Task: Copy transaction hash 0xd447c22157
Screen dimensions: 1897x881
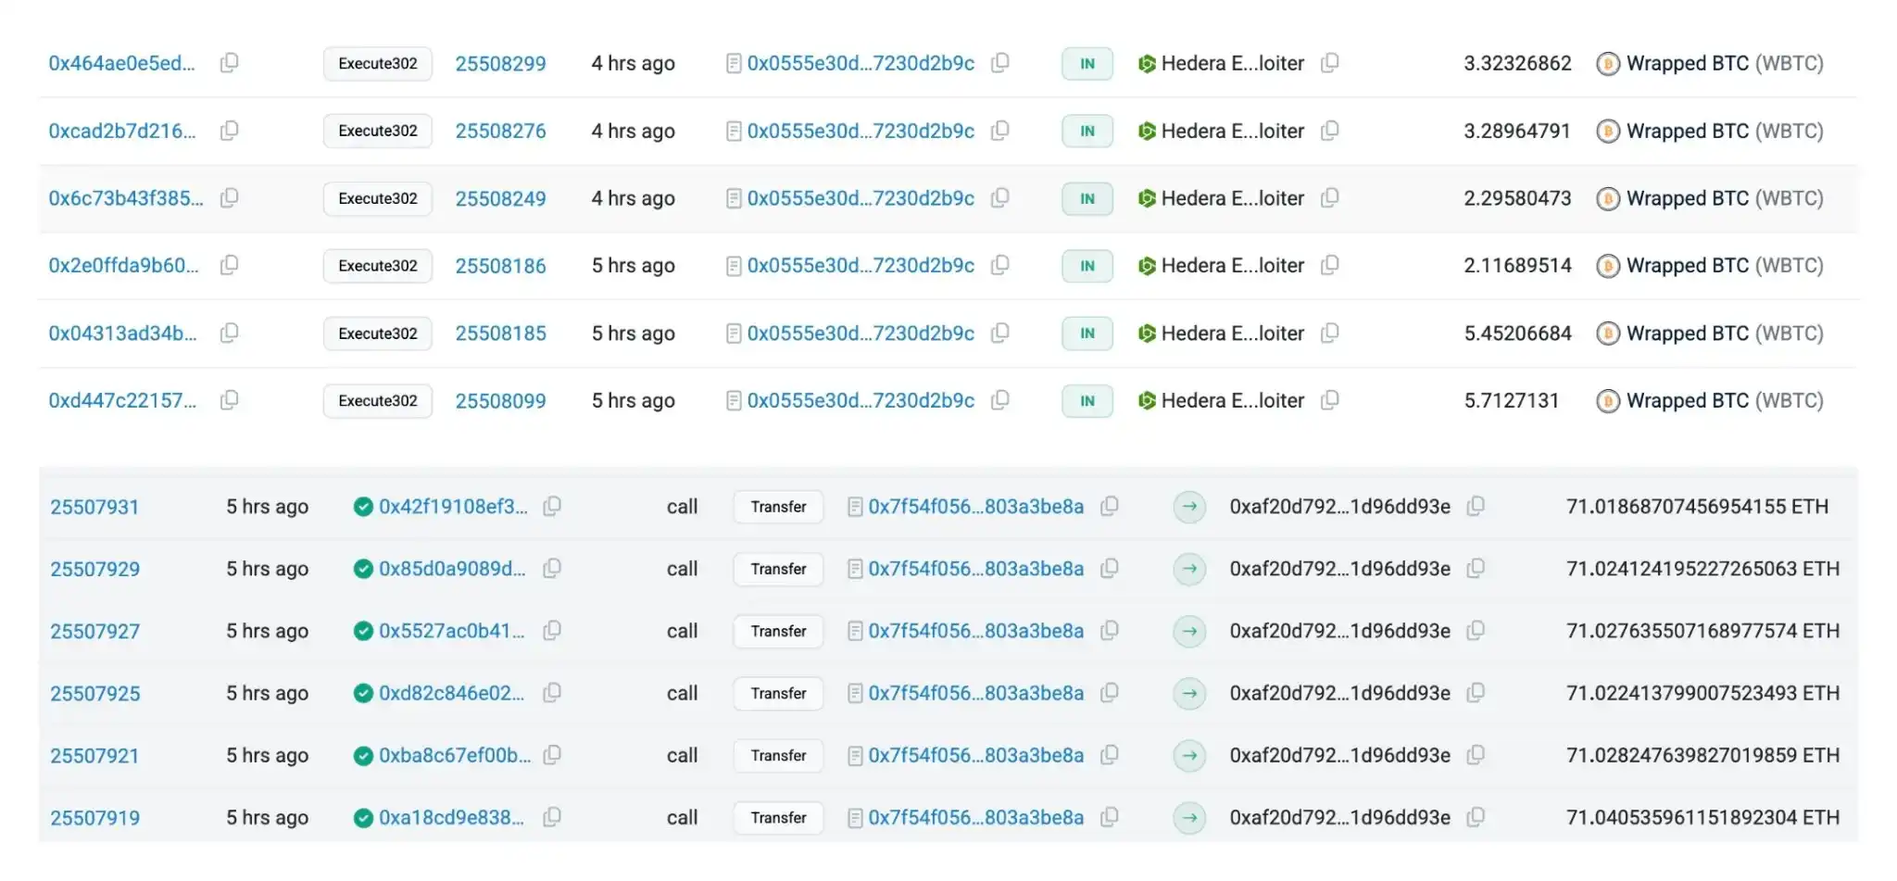Action: click(x=229, y=400)
